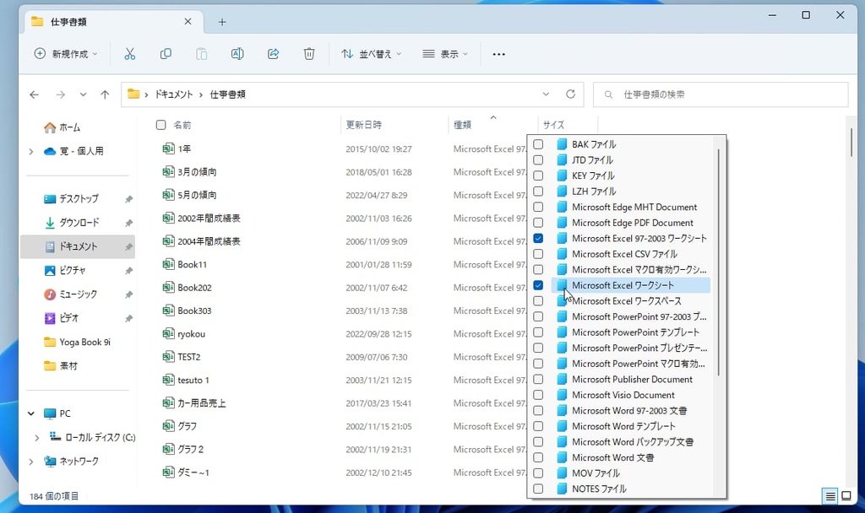
Task: Open Yoga Book 9i folder
Action: [77, 343]
